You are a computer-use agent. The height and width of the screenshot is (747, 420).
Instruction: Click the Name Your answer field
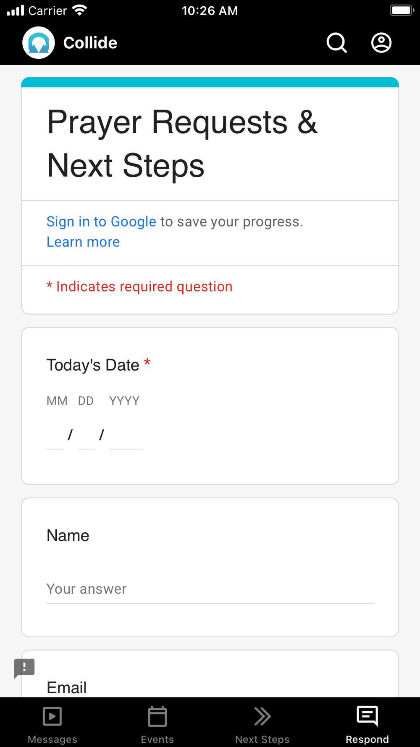pyautogui.click(x=210, y=589)
